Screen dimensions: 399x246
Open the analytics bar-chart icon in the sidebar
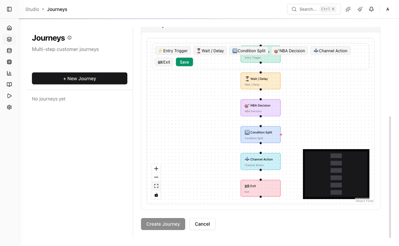point(9,73)
